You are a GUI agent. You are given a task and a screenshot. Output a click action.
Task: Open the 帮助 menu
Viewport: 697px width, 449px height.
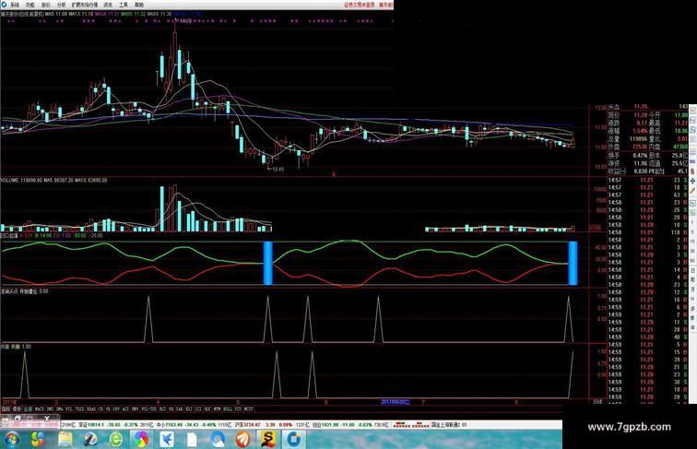tap(138, 5)
